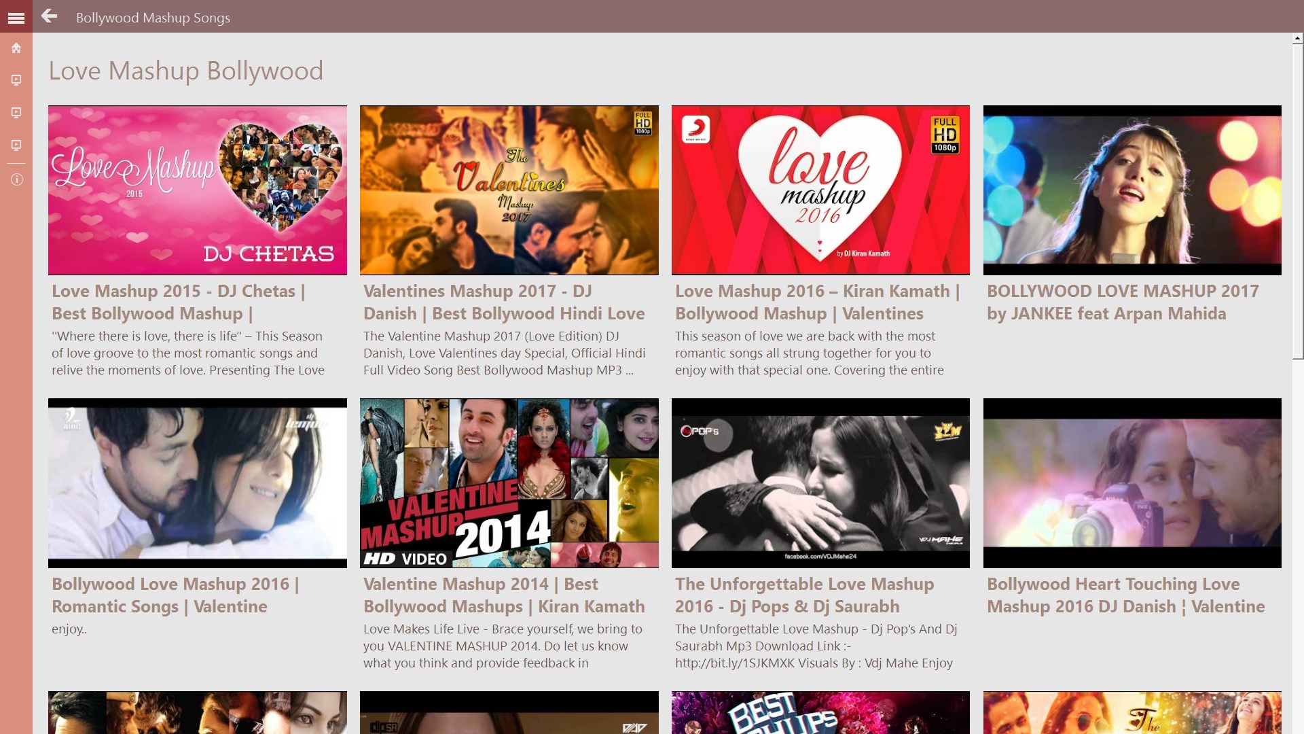
Task: Click title "Love Mashup 2015 - DJ Chetas"
Action: pos(179,302)
